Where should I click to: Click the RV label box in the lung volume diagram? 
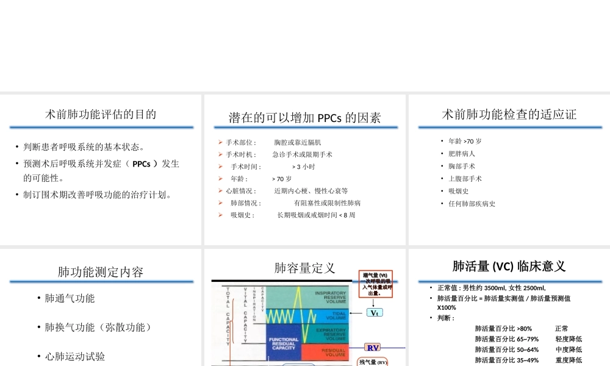pyautogui.click(x=373, y=348)
